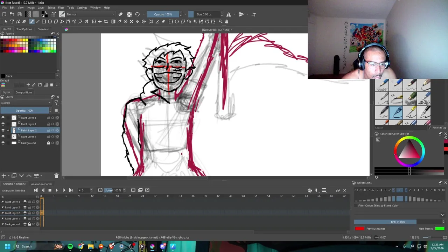Open the brush editor settings icon
Viewport: 448px width, 252px height.
pos(54,14)
